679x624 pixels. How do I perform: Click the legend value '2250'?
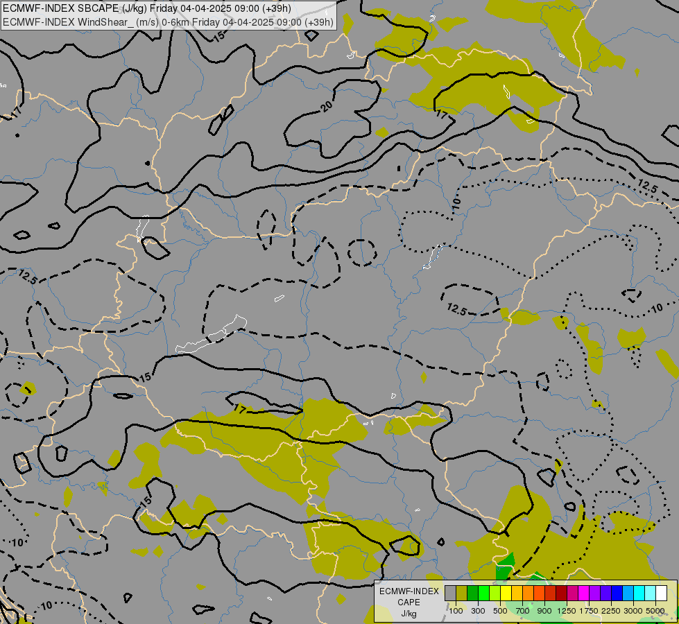point(611,611)
